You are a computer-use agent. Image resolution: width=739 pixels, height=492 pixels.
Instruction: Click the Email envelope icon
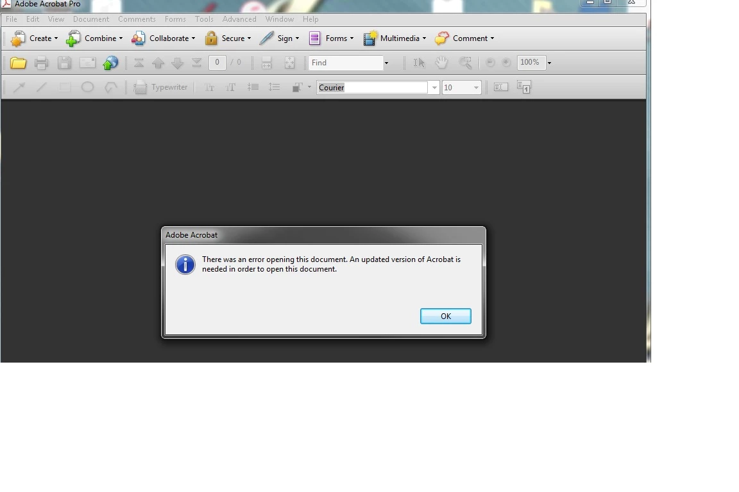click(87, 63)
